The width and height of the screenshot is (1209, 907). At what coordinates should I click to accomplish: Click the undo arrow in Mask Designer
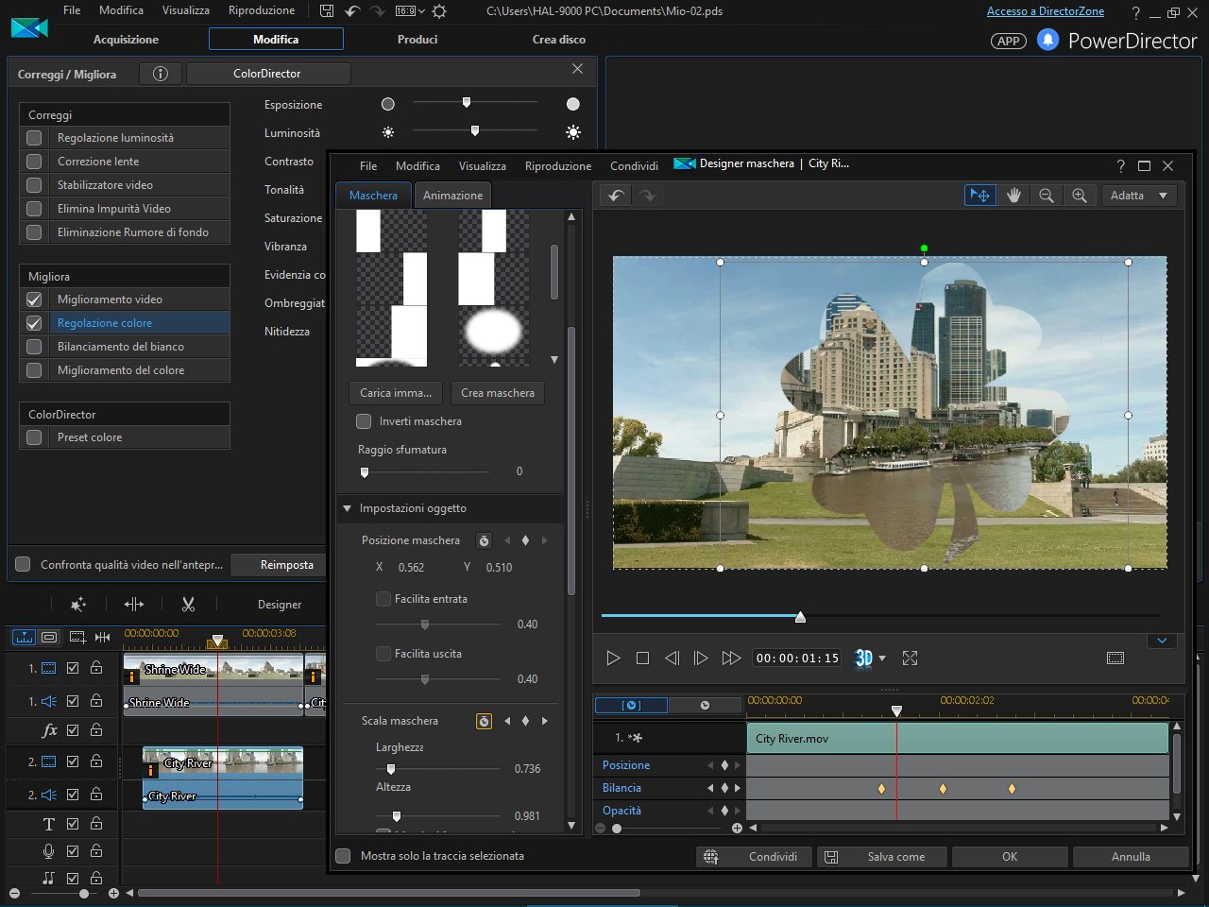[x=616, y=196]
